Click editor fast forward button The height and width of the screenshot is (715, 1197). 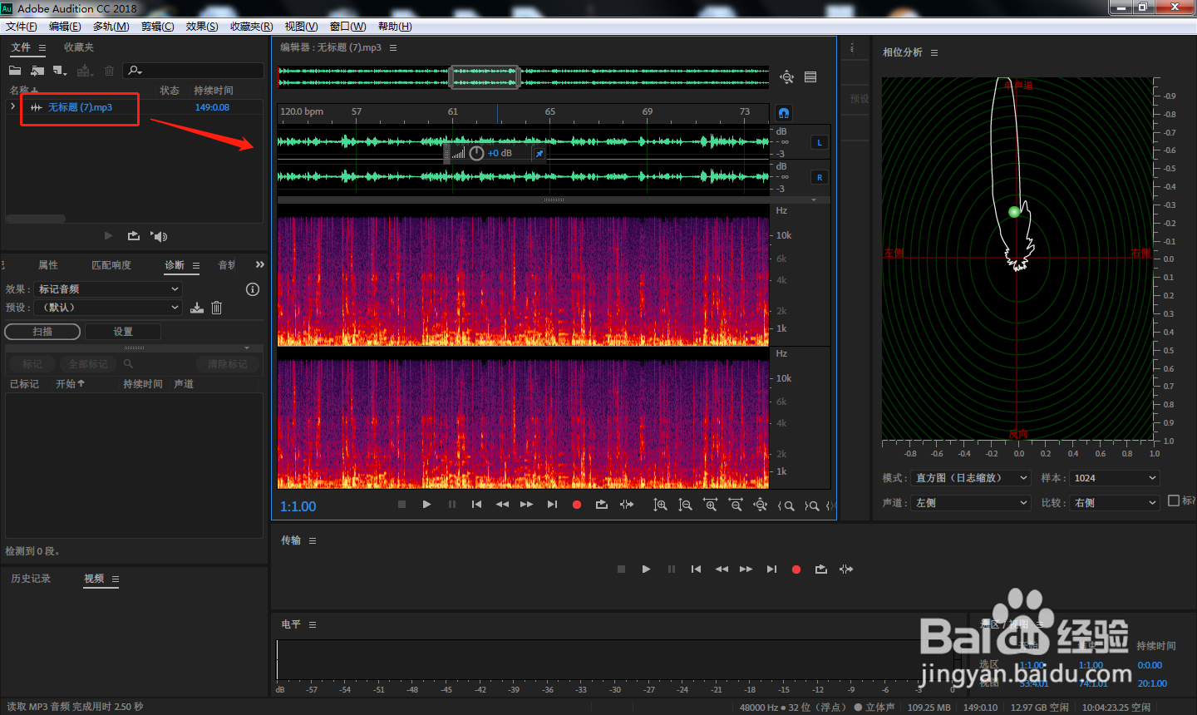(526, 505)
